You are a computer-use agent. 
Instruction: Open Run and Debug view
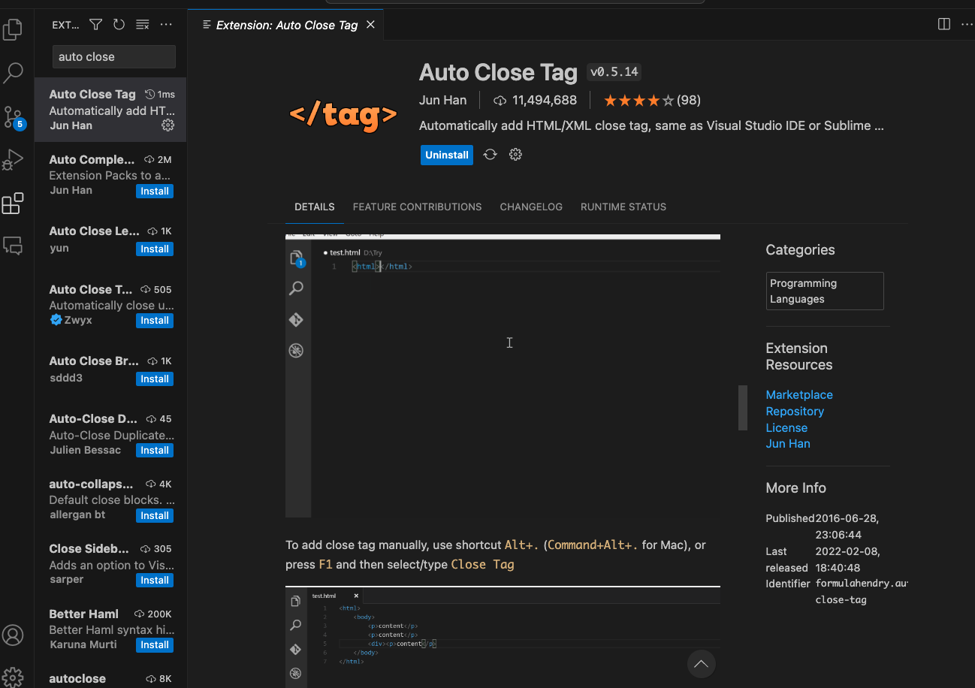point(13,159)
